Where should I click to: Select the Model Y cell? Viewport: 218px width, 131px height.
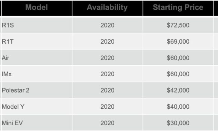tap(37, 107)
